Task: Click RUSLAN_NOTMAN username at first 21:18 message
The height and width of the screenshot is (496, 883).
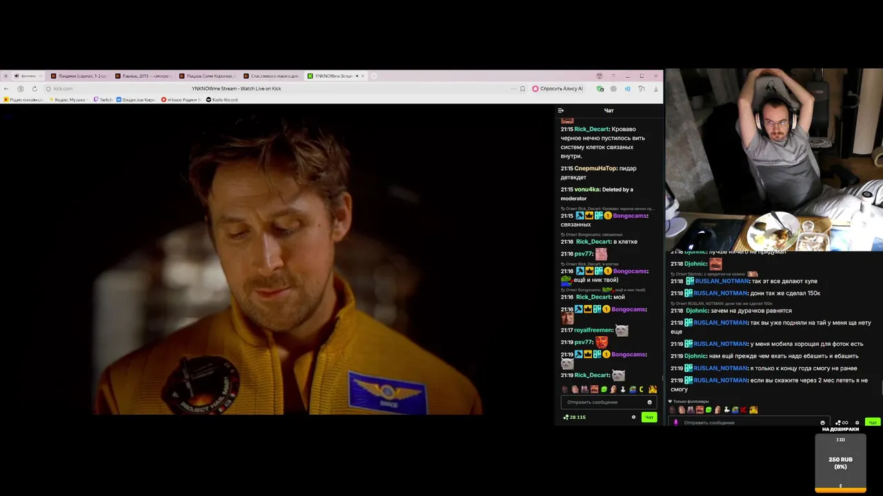Action: pyautogui.click(x=721, y=281)
